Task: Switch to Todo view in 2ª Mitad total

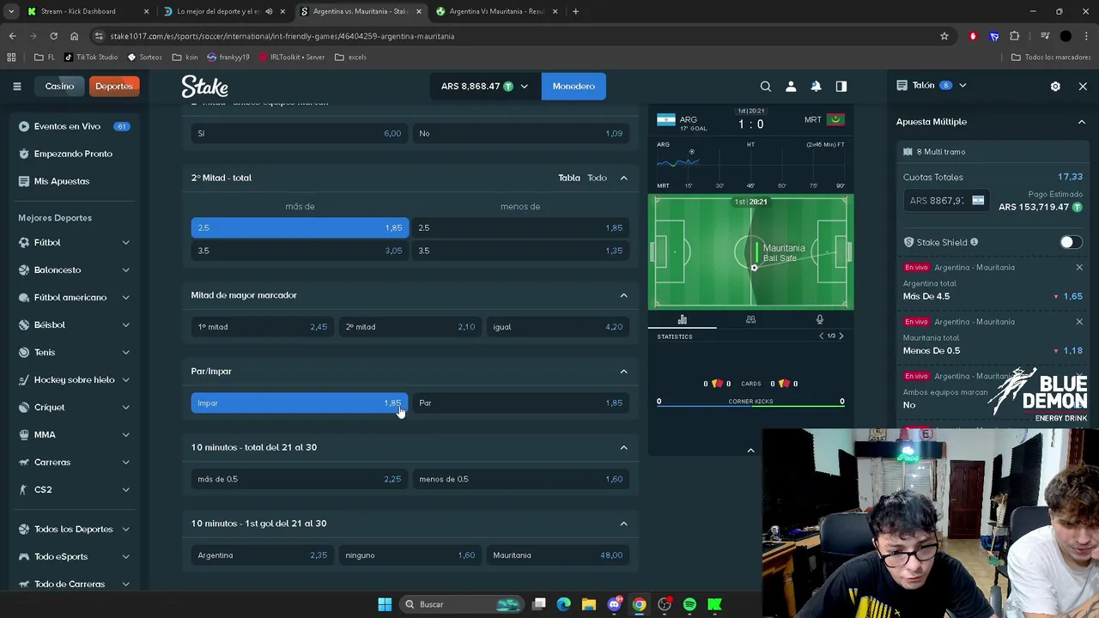Action: point(597,178)
